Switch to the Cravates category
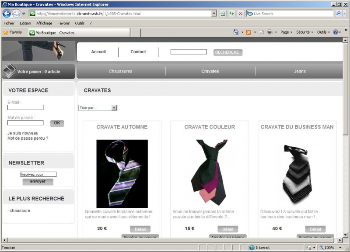The height and width of the screenshot is (252, 350). tap(210, 71)
